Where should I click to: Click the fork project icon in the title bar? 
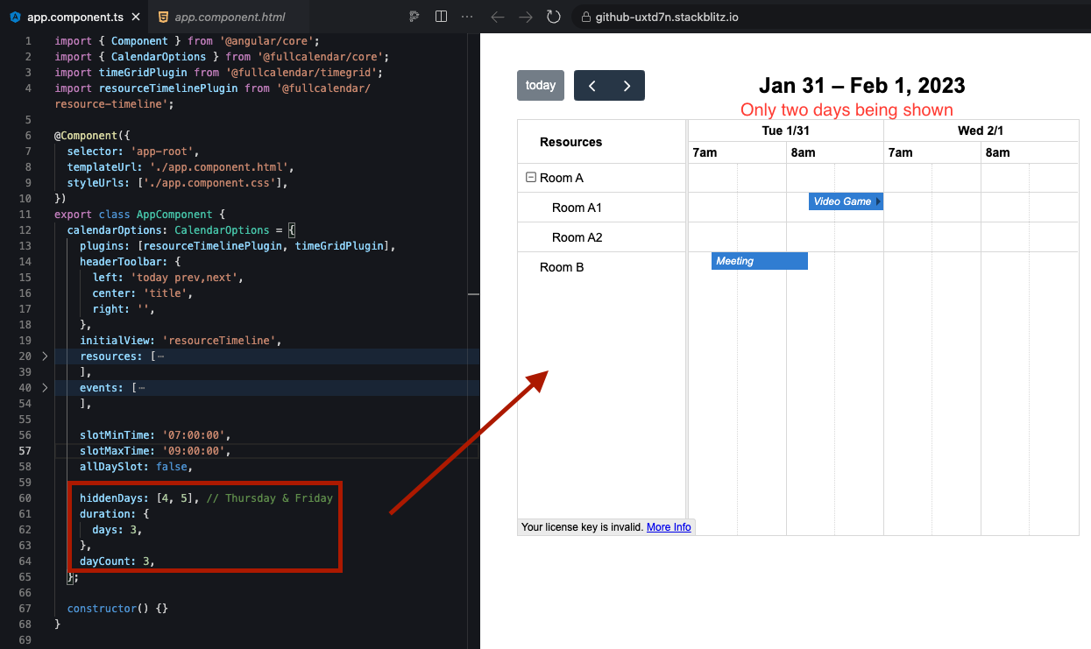414,16
